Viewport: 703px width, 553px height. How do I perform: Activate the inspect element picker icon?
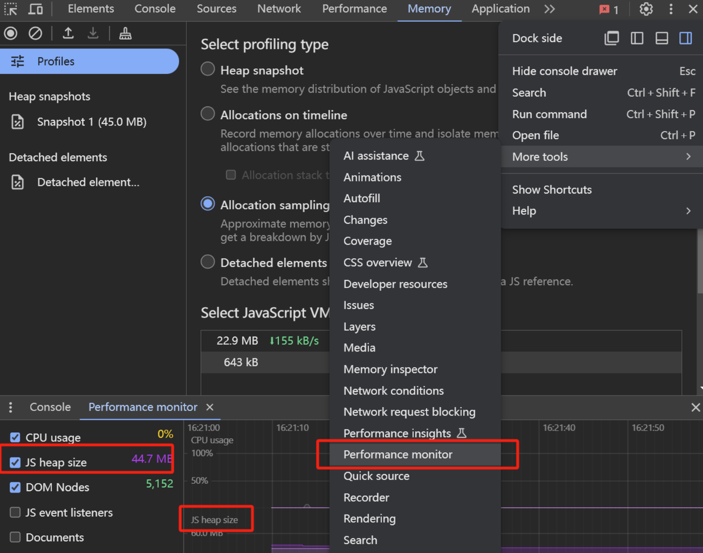coord(11,9)
